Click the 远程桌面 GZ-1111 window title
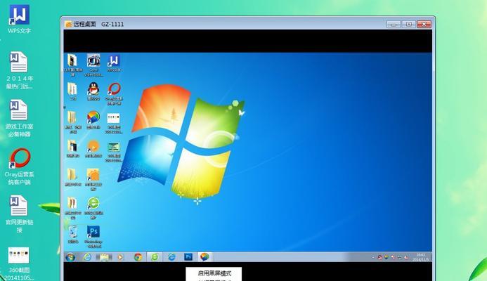 [x=98, y=24]
